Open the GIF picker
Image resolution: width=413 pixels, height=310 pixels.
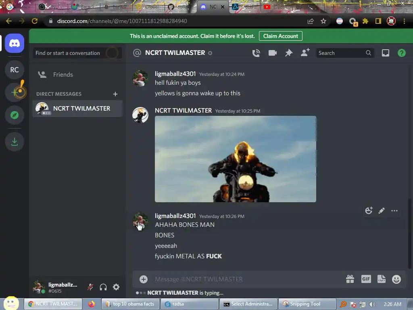pos(366,279)
